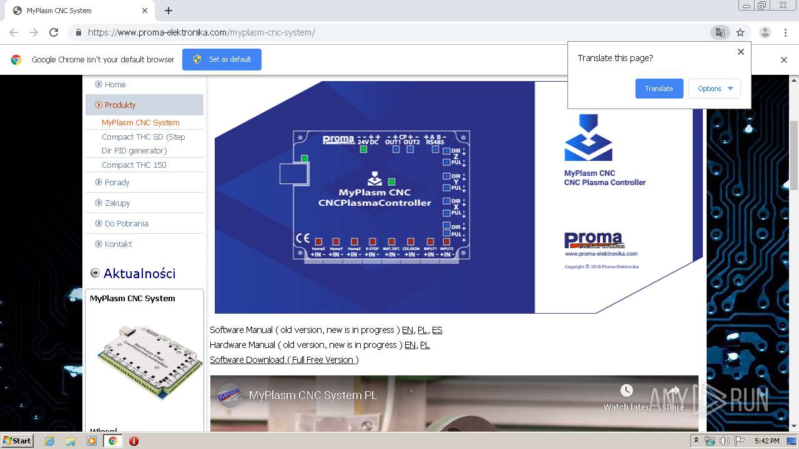799x449 pixels.
Task: Open the Software Manual PL link
Action: [x=423, y=330]
